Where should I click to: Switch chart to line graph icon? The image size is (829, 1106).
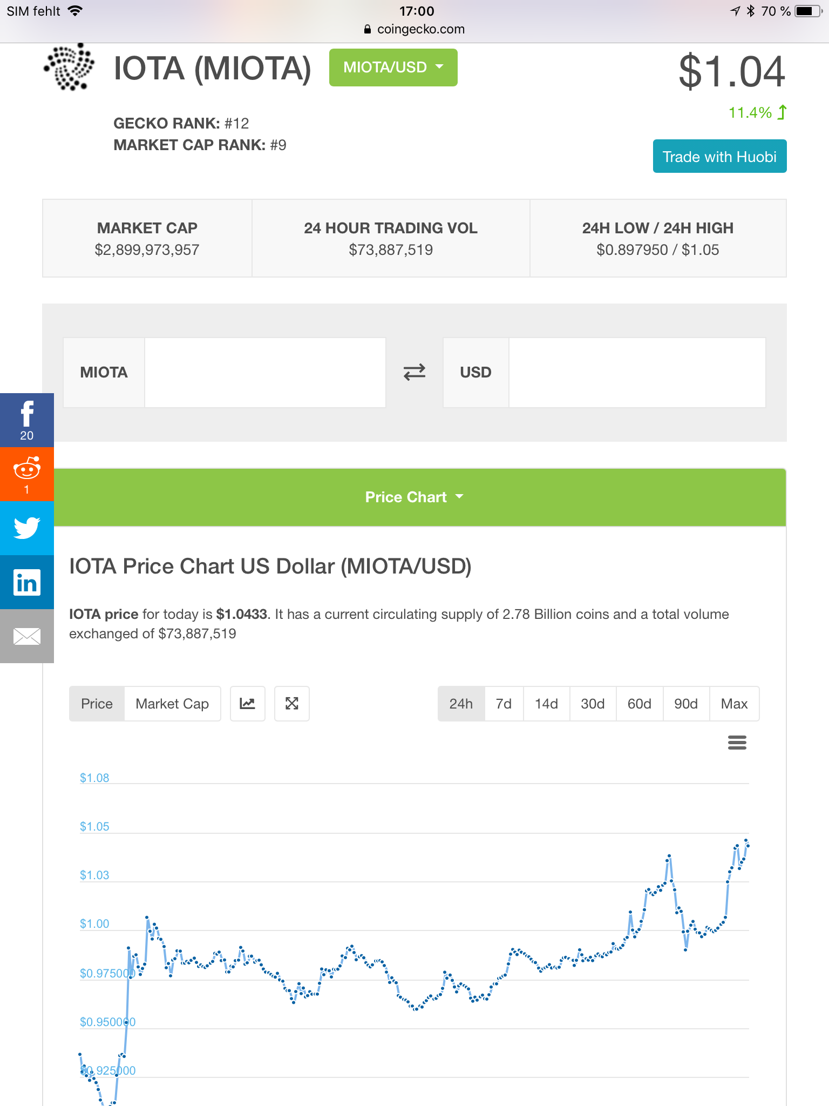(x=248, y=704)
